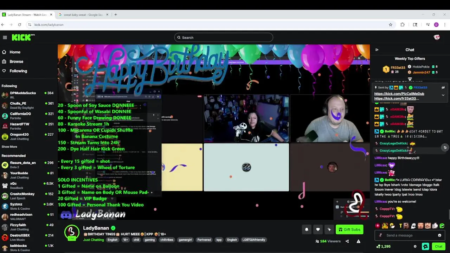
Task: Bookmark this page with star icon
Action: coord(390,25)
